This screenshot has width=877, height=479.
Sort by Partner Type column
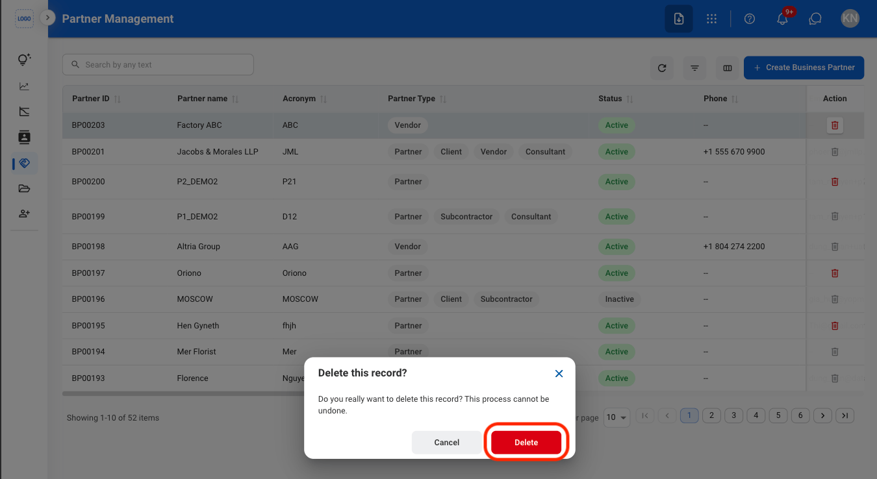[417, 99]
